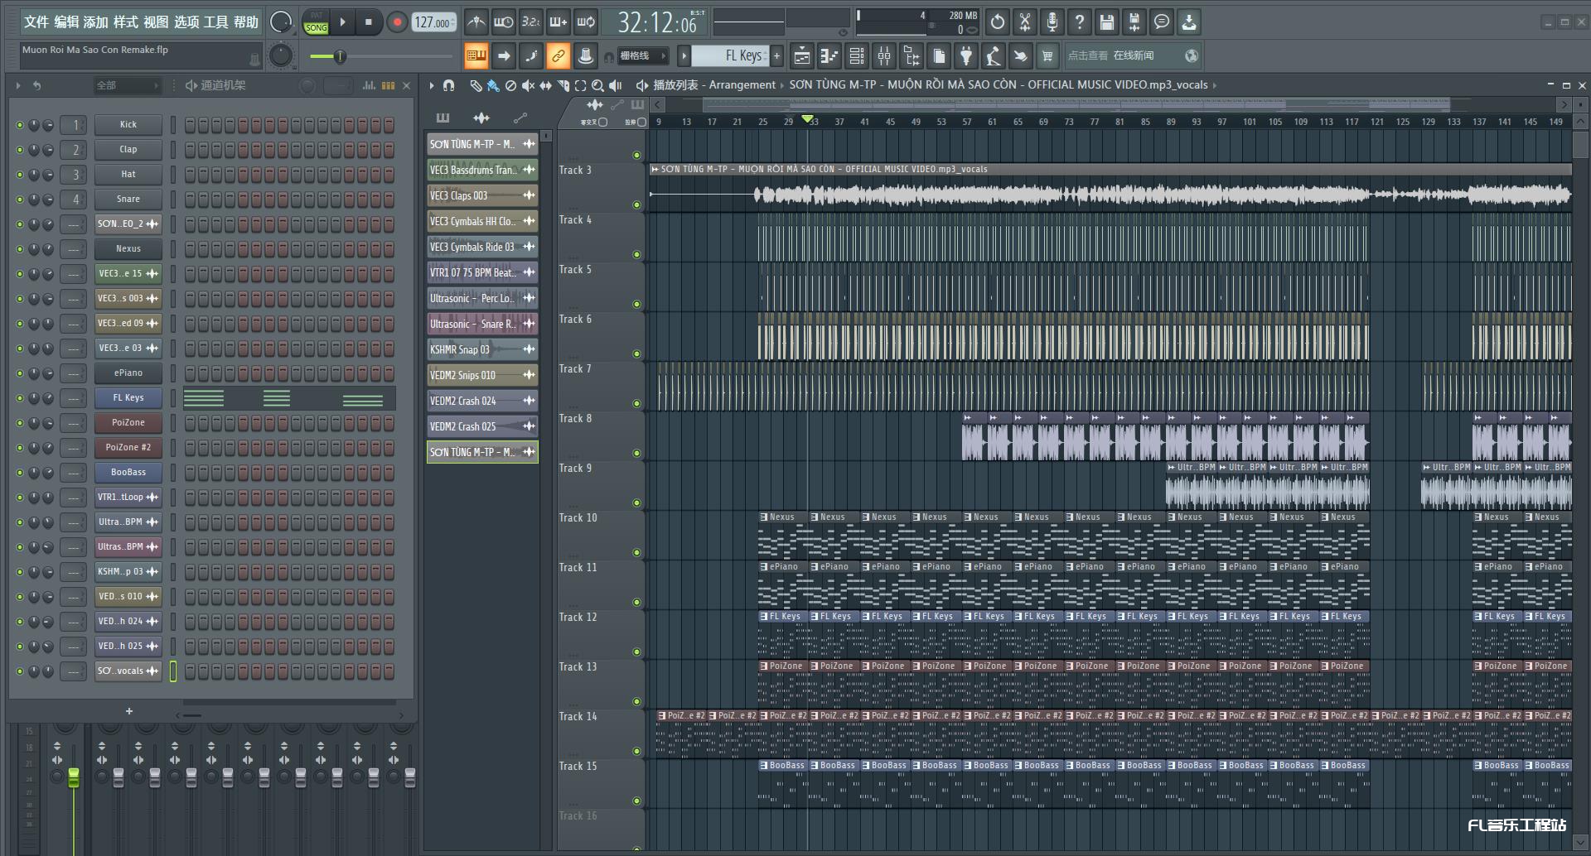Adjust the master pitch knob
1591x856 pixels.
tap(281, 55)
